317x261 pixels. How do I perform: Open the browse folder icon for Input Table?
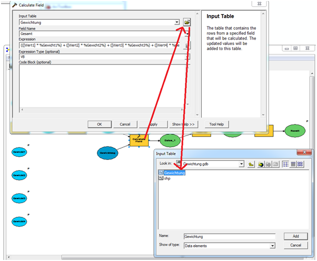click(187, 22)
